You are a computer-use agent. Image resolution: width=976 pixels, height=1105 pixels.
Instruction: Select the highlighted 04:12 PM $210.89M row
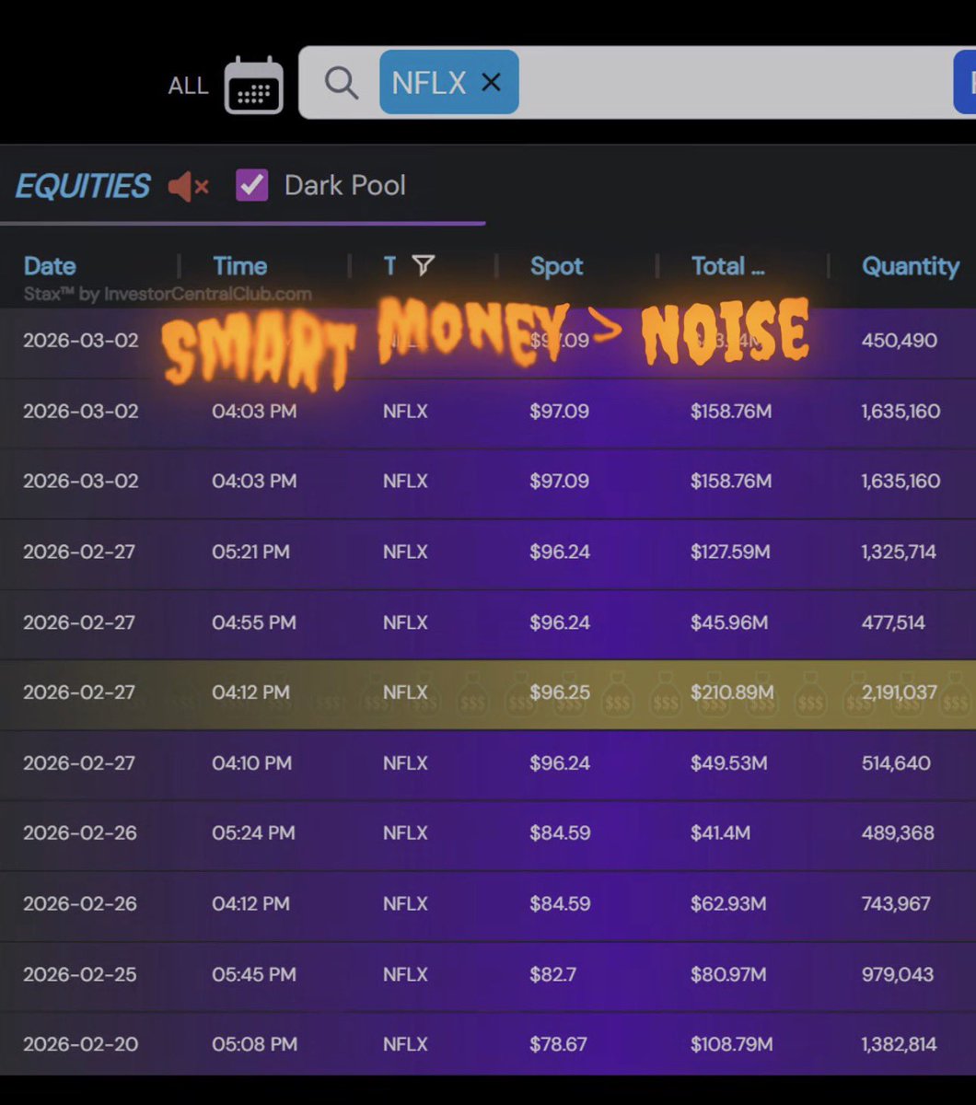pyautogui.click(x=488, y=693)
